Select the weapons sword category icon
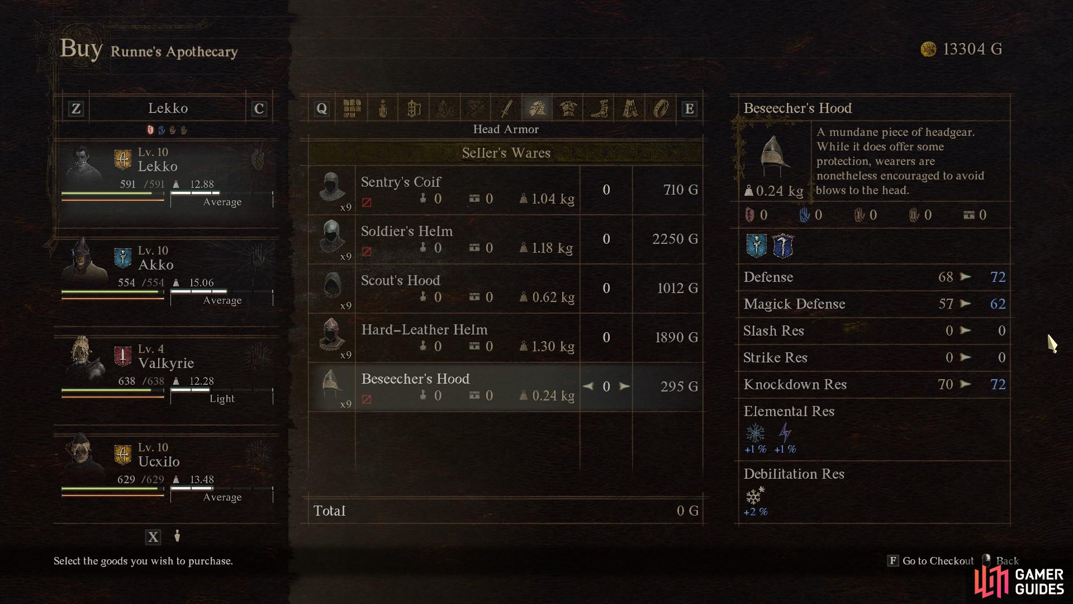Screen dimensions: 1073x604 pyautogui.click(x=506, y=108)
